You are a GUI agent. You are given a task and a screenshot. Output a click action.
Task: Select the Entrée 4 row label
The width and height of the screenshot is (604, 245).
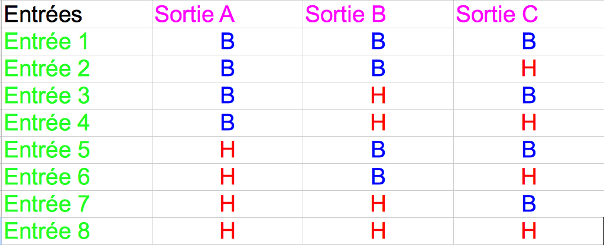(x=47, y=123)
